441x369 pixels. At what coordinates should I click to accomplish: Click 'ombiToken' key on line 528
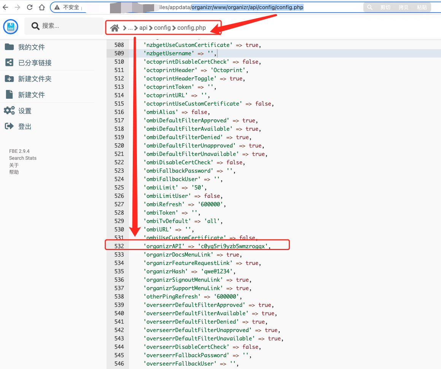tap(161, 213)
